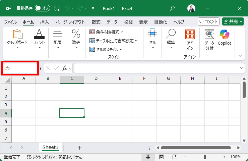Switch to the 校閲 tab

coord(128,22)
